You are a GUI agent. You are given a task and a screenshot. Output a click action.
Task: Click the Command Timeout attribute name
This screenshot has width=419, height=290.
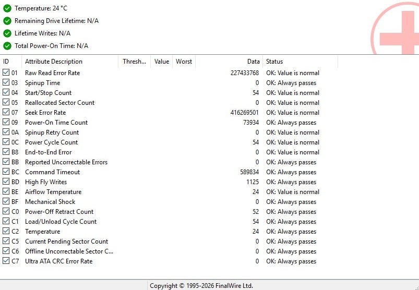pyautogui.click(x=52, y=172)
